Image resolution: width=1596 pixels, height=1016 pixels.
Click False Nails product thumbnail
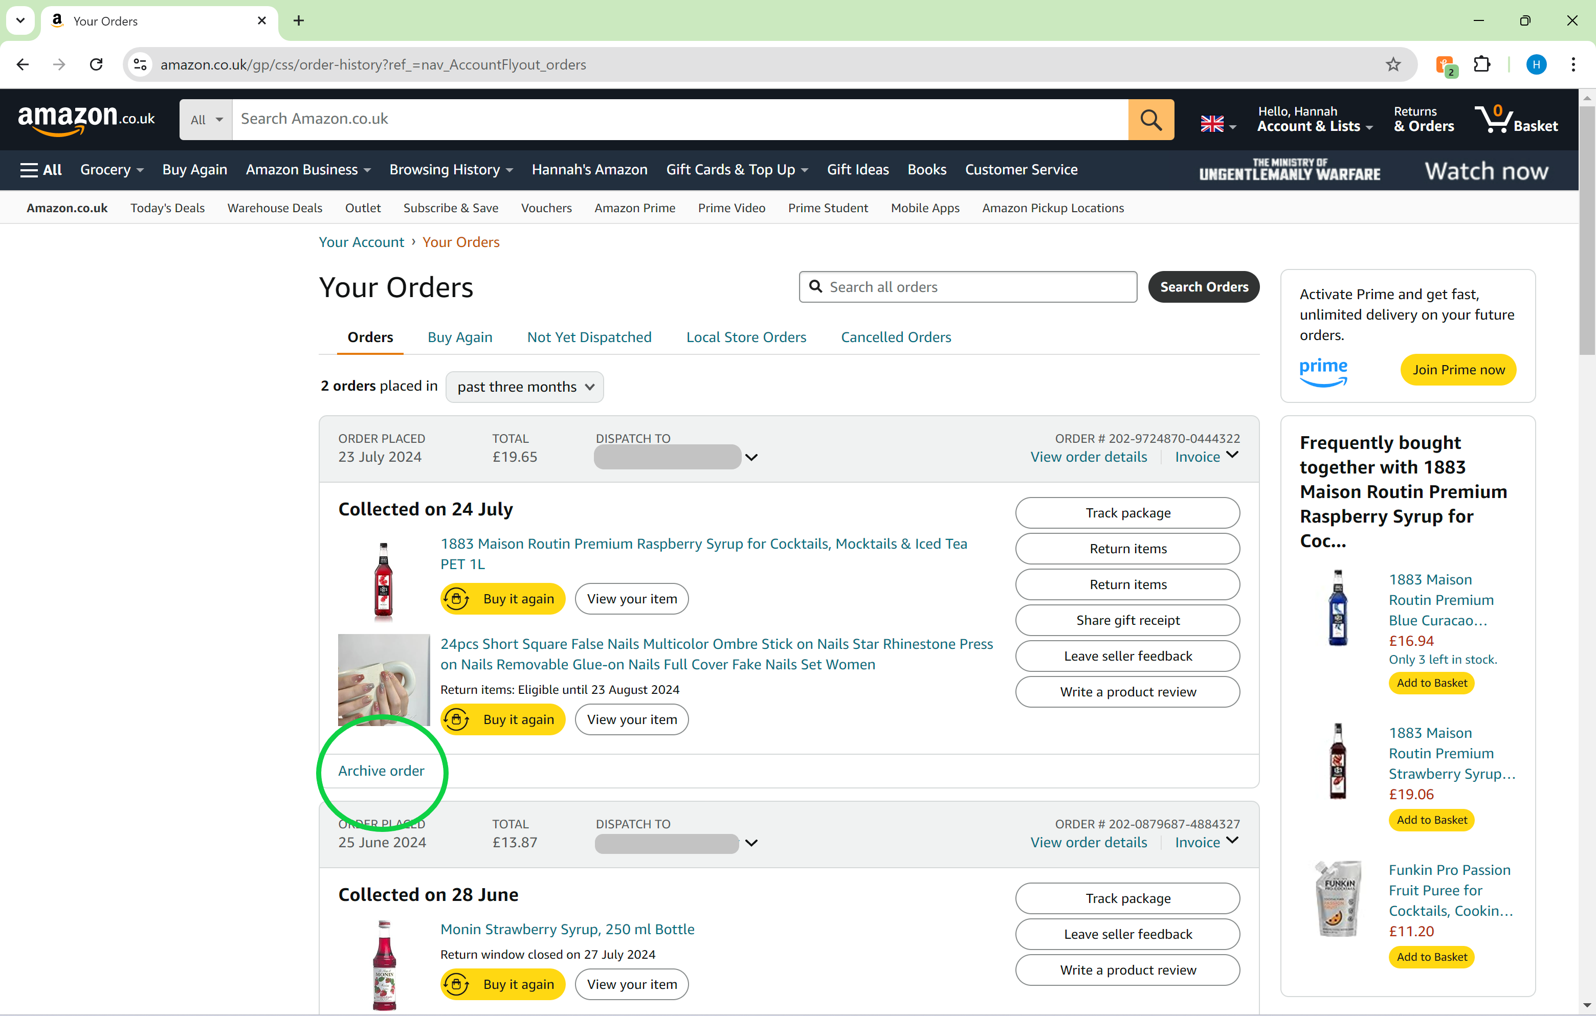(384, 680)
